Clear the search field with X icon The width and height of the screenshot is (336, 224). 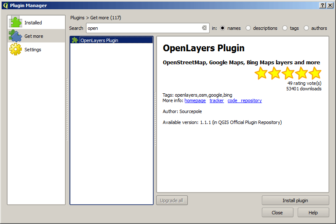coord(205,28)
